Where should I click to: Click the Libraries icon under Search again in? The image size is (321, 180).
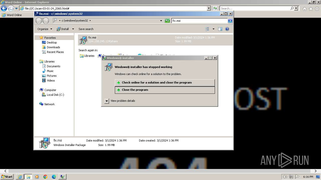click(x=82, y=56)
